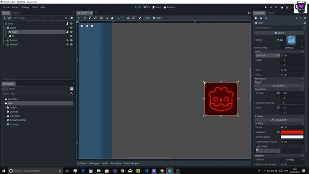
Task: Open the Debug menu
Action: point(26,7)
